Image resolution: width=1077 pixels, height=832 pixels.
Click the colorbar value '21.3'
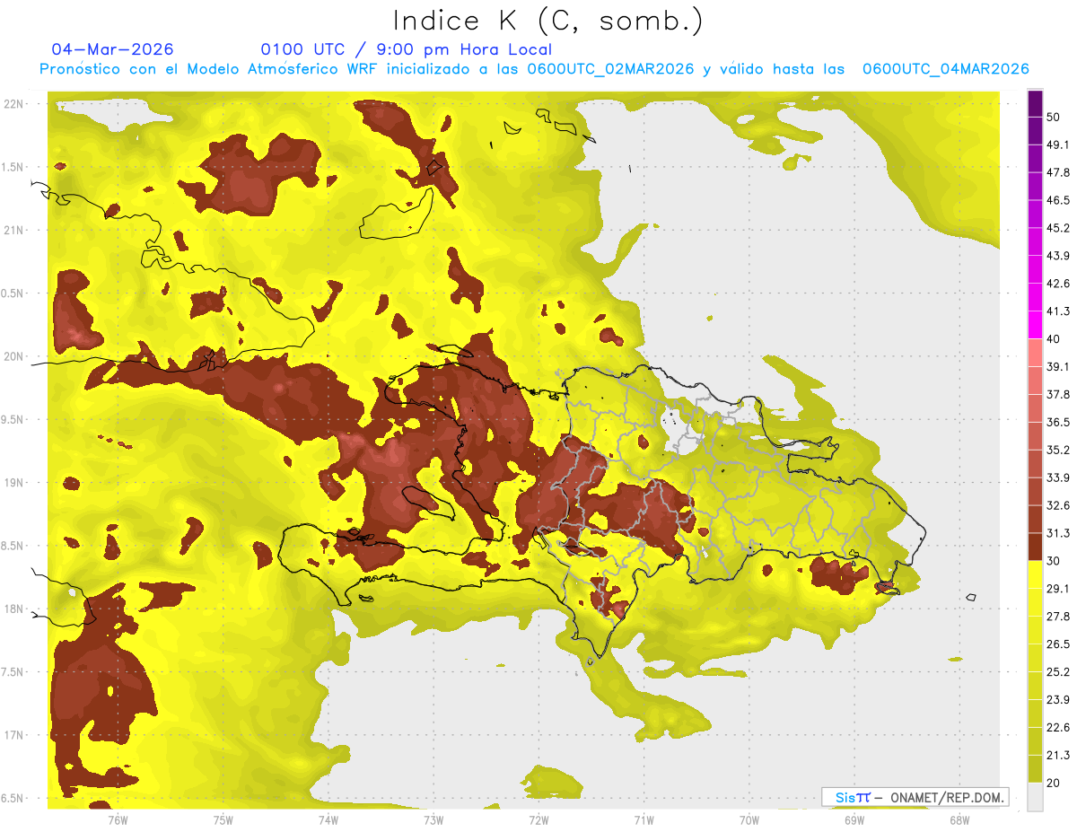(1058, 755)
